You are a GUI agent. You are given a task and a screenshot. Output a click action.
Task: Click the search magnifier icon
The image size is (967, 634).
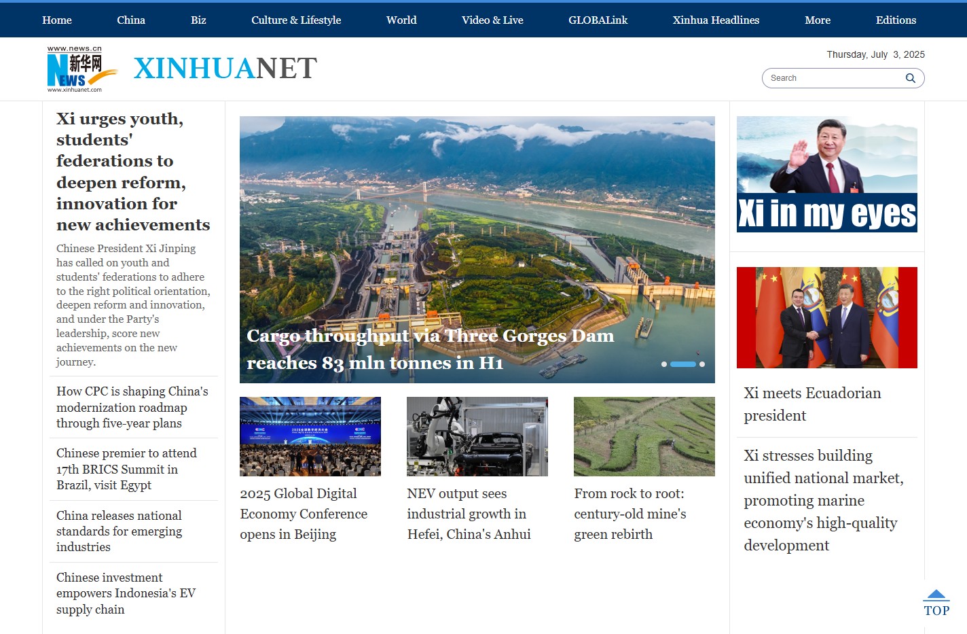point(910,78)
